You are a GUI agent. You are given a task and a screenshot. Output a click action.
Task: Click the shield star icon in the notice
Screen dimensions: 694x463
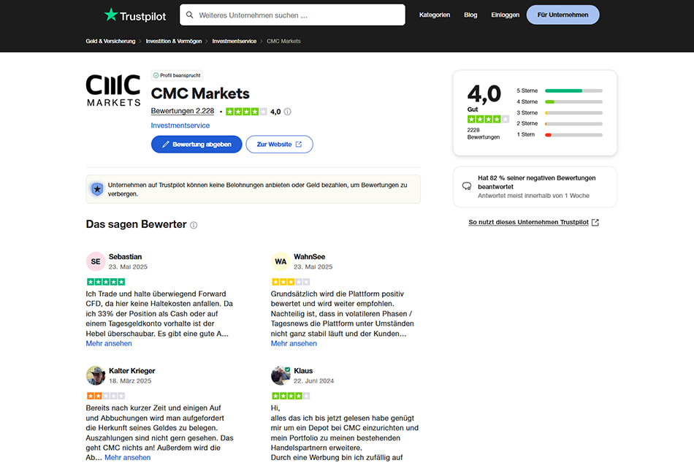tap(97, 189)
